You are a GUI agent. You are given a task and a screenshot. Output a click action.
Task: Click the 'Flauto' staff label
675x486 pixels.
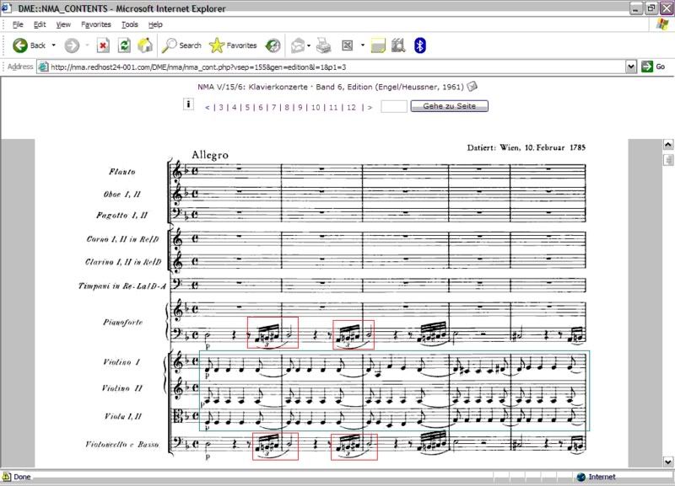tap(121, 172)
